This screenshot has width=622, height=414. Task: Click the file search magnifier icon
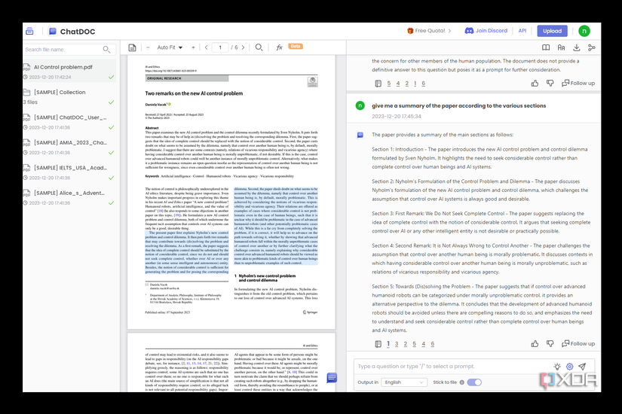click(106, 50)
